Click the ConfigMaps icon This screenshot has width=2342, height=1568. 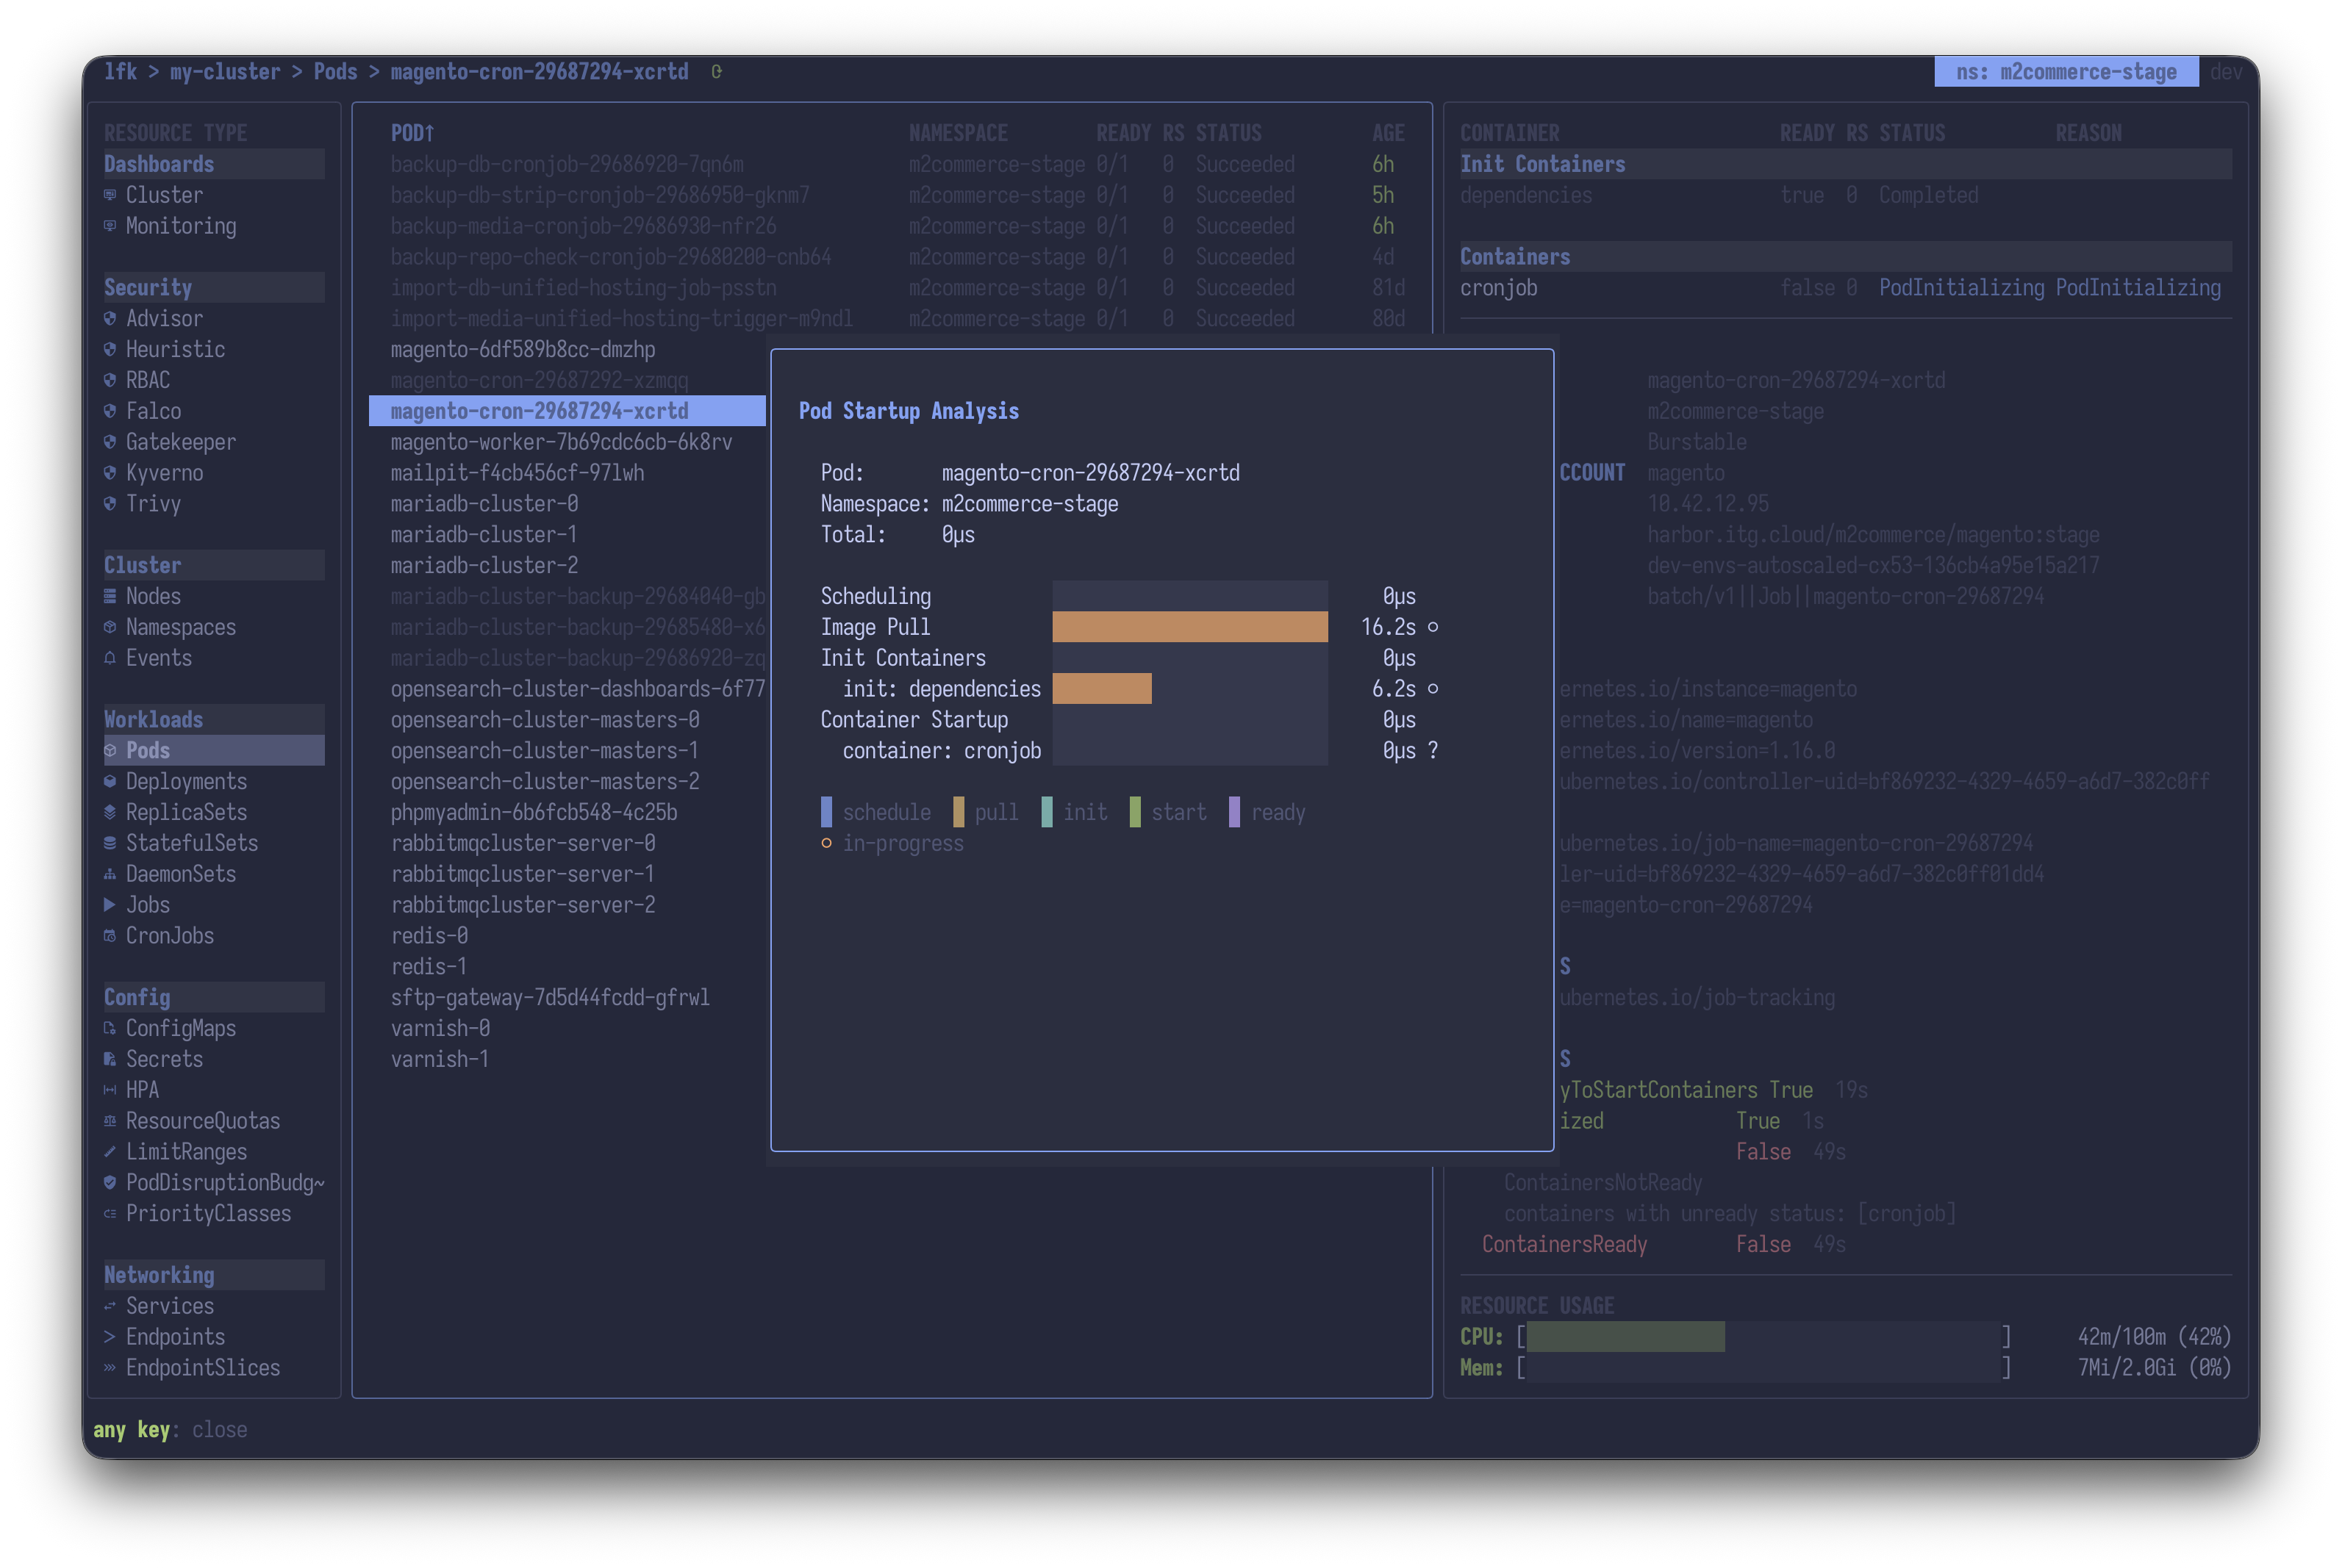pos(110,1028)
